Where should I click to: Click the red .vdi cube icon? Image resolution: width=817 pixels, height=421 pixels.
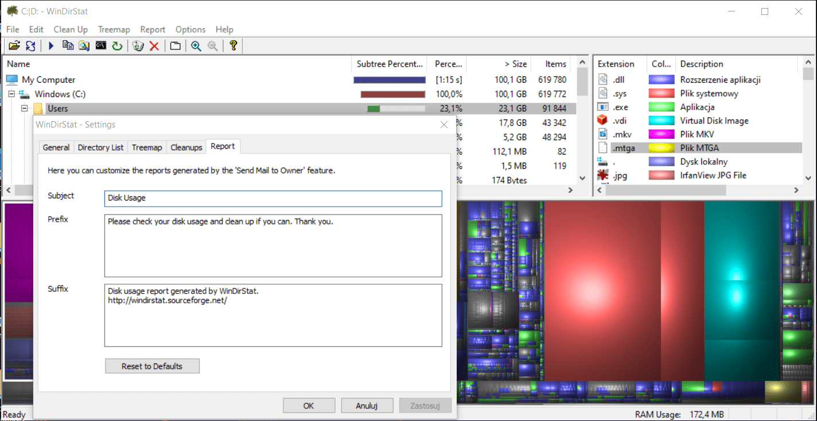(x=602, y=121)
